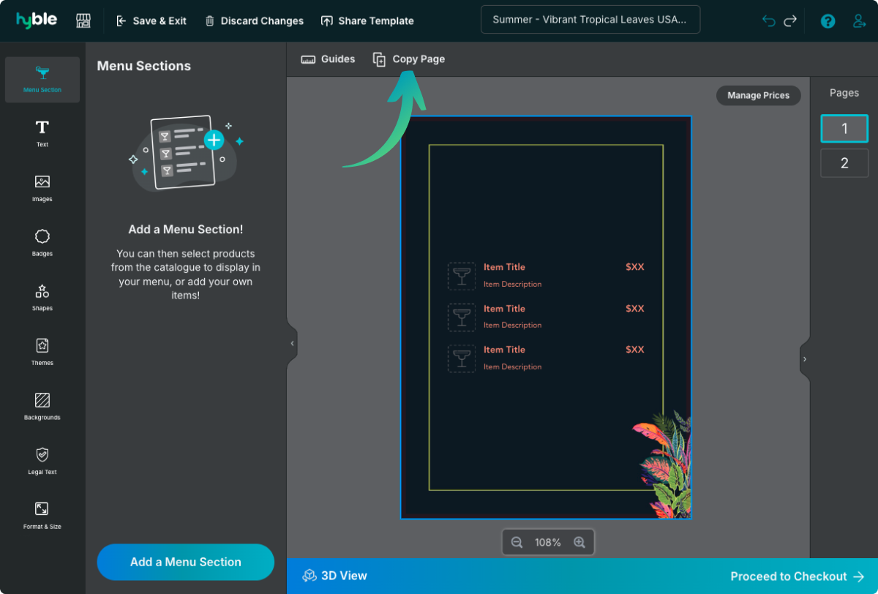Open the help question mark icon
The height and width of the screenshot is (594, 878).
click(x=828, y=21)
